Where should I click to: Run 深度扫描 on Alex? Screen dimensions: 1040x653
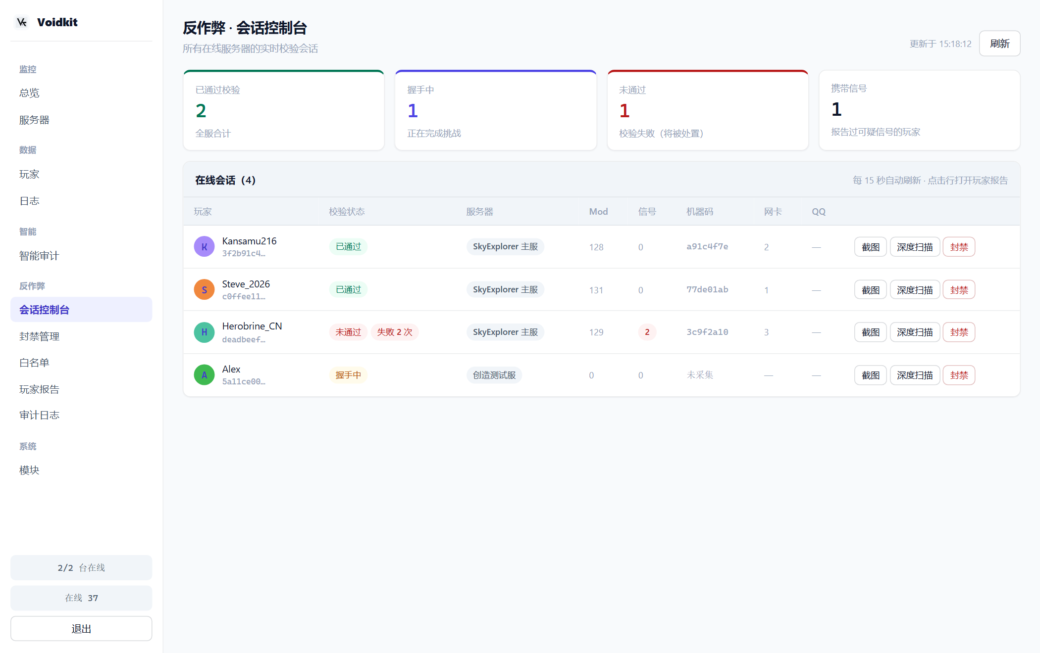915,375
